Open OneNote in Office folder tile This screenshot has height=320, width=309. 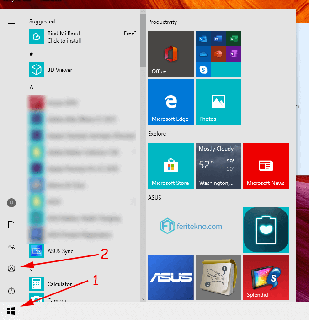[234, 54]
